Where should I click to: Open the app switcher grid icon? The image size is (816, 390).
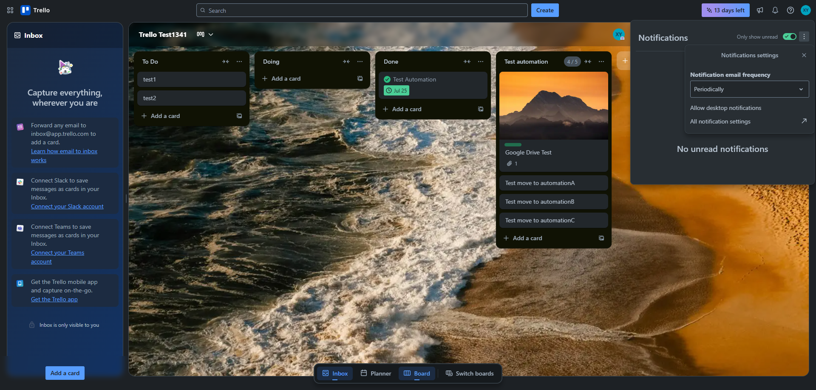(10, 10)
